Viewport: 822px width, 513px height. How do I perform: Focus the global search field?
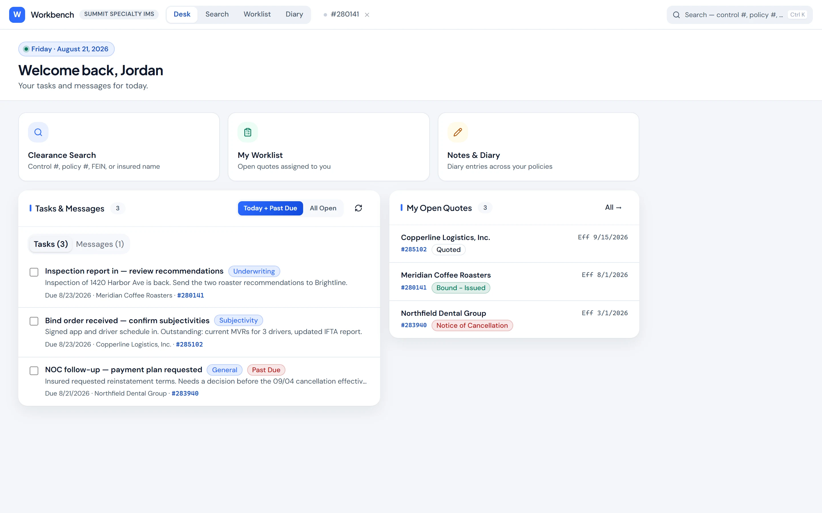click(x=740, y=15)
